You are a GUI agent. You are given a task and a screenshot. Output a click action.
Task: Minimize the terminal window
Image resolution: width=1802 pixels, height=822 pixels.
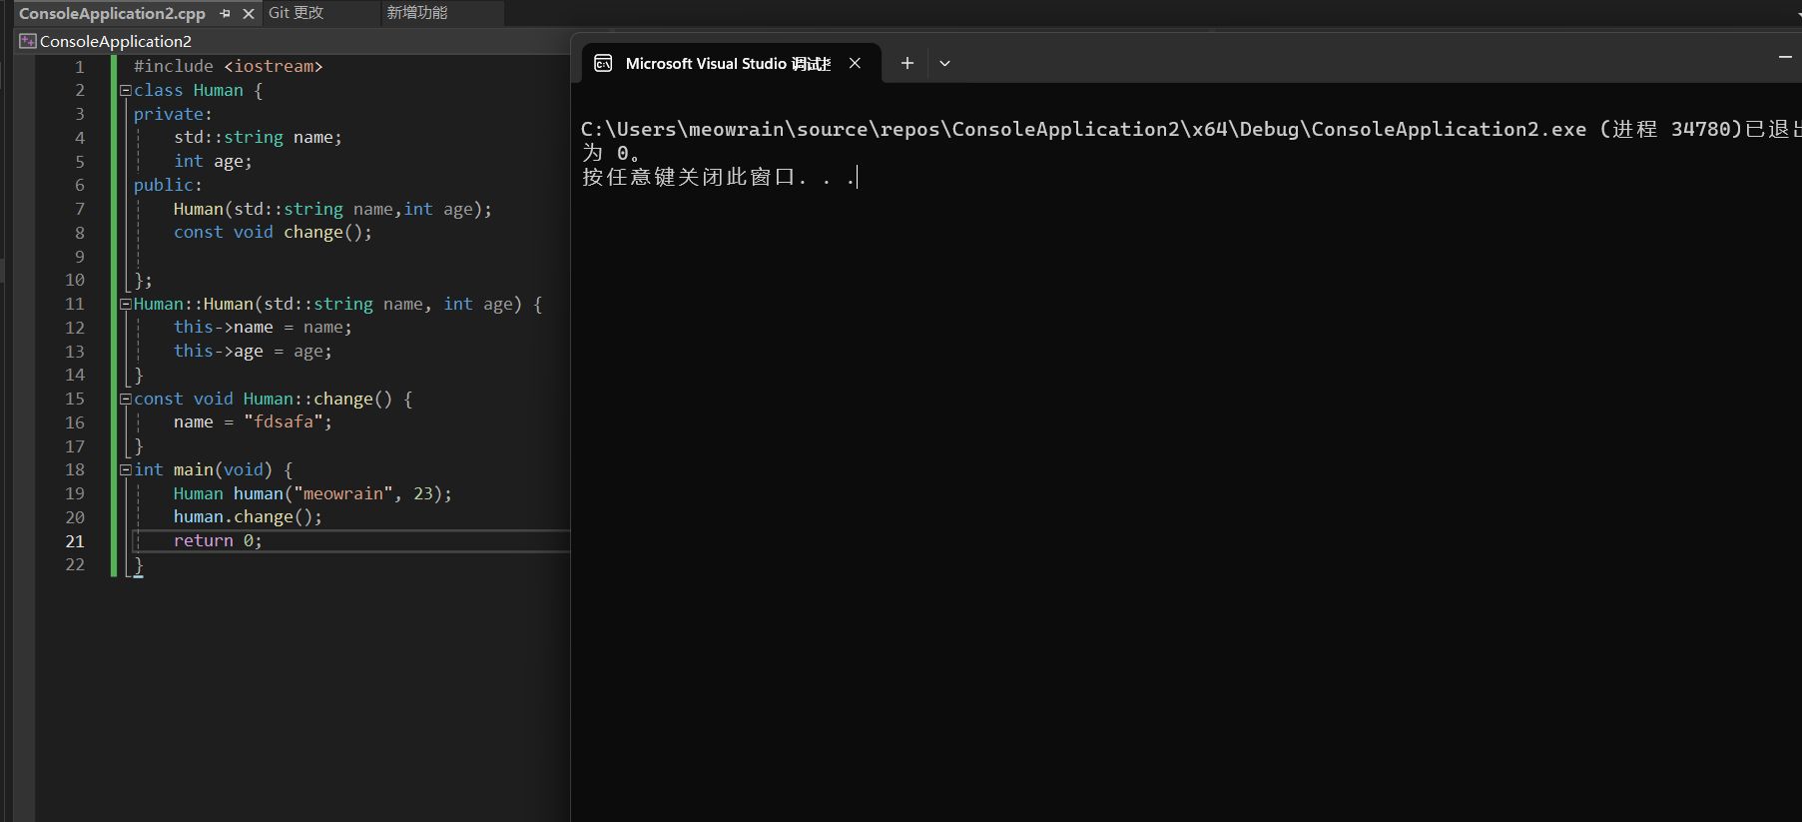pos(1785,58)
